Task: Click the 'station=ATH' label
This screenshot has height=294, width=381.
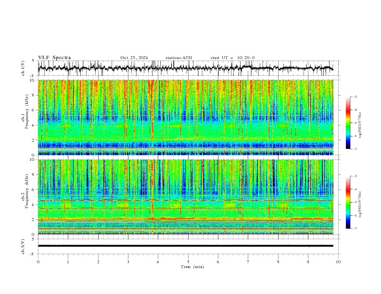Action: (x=178, y=58)
